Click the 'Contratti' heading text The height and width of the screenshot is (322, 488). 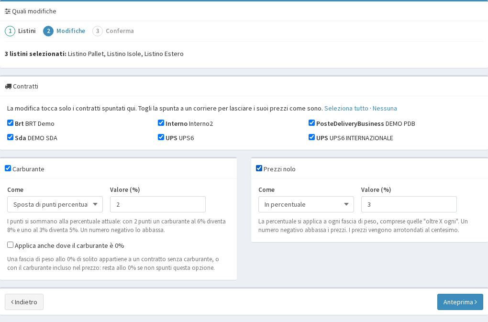[x=25, y=87]
